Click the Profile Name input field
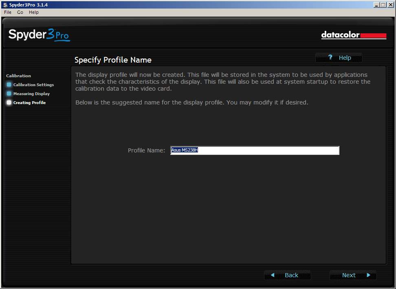This screenshot has width=396, height=289. pyautogui.click(x=255, y=150)
